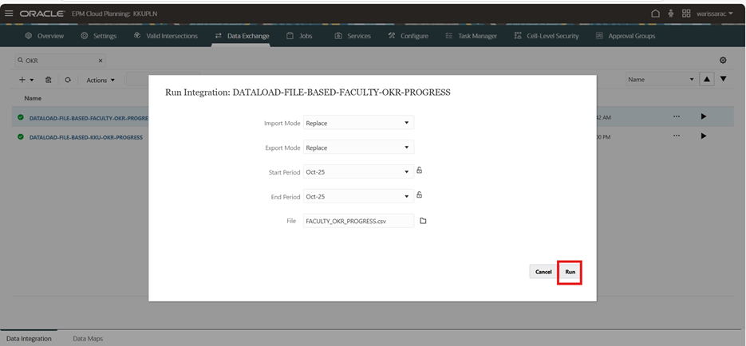
Task: Open the accessibility settings icon
Action: (x=671, y=14)
